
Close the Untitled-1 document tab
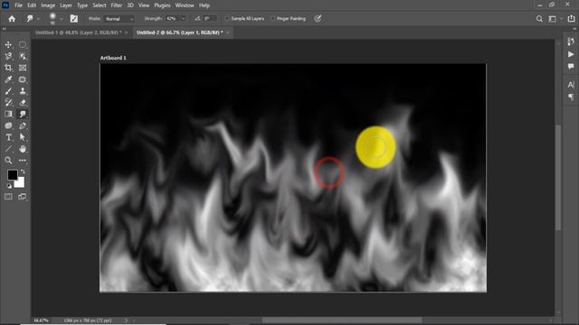click(127, 32)
